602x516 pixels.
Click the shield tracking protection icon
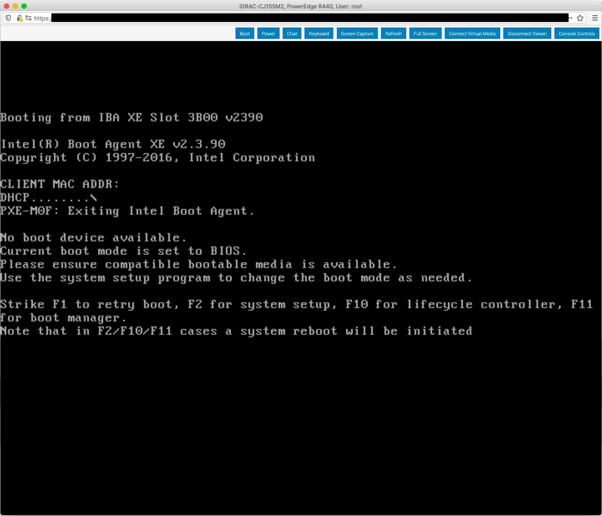[x=8, y=18]
